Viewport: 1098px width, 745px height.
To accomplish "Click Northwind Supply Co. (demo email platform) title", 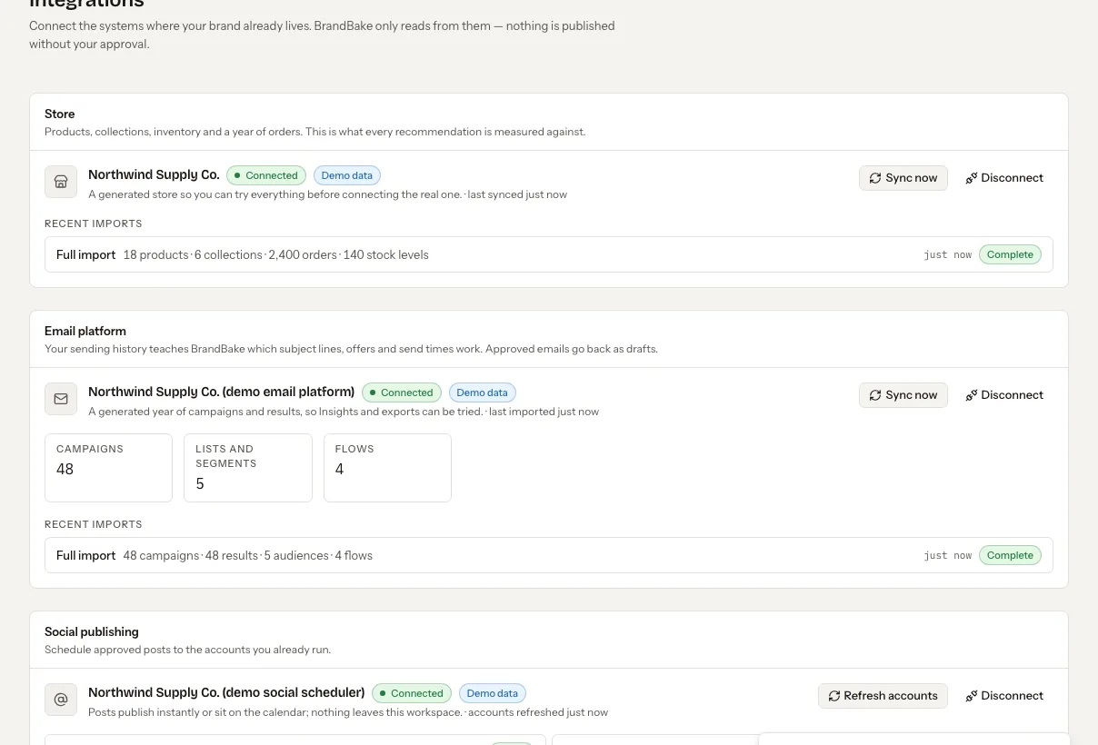I will pos(221,392).
